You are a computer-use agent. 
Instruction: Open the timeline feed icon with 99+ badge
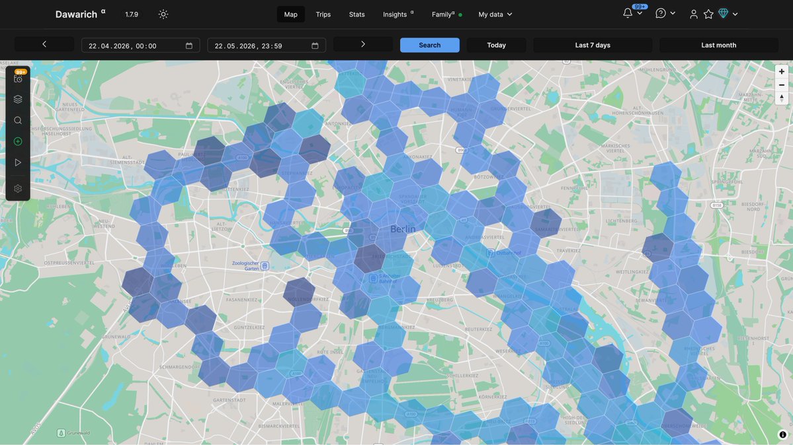19,79
